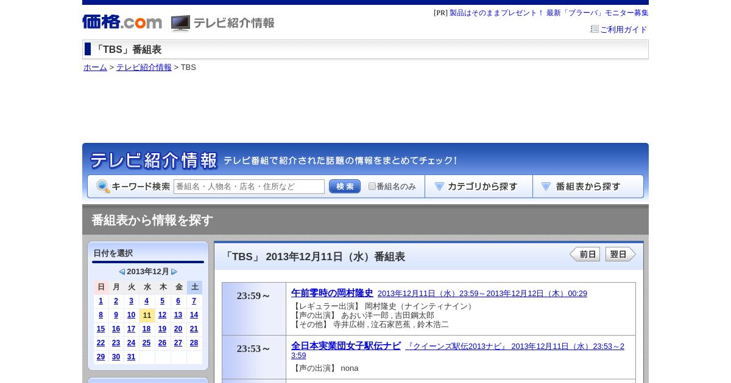Screen dimensions: 731x383
Task: Toggle the 番組名のみ checkbox
Action: pyautogui.click(x=372, y=186)
